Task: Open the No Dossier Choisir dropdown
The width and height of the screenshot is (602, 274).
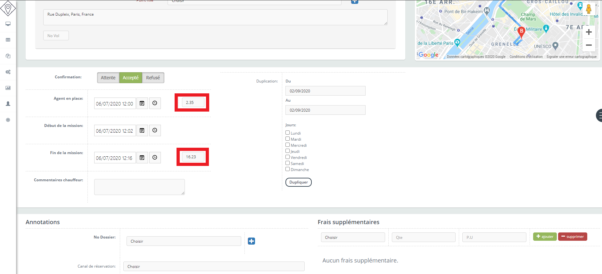Action: point(184,241)
